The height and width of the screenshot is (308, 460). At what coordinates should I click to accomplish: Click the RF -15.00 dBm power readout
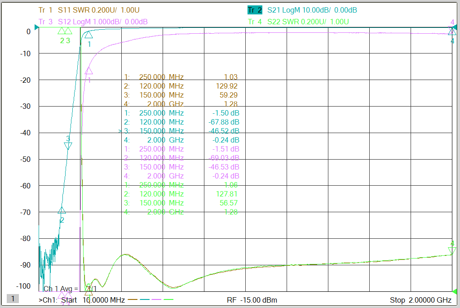(252, 300)
